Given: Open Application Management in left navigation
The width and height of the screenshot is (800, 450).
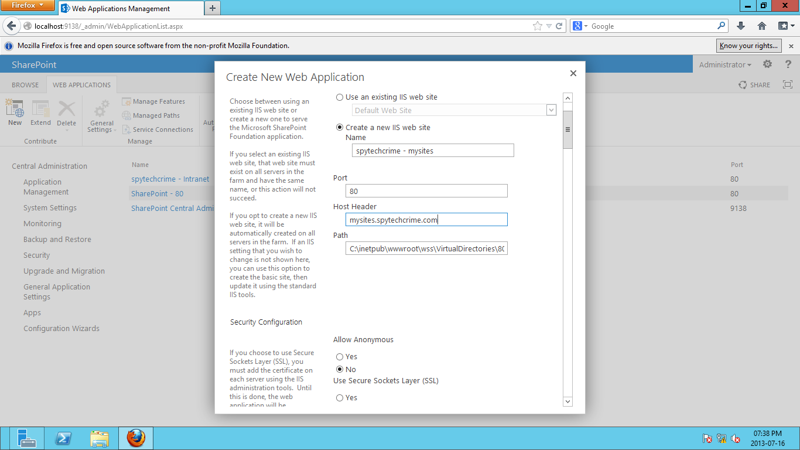Looking at the screenshot, I should (46, 187).
